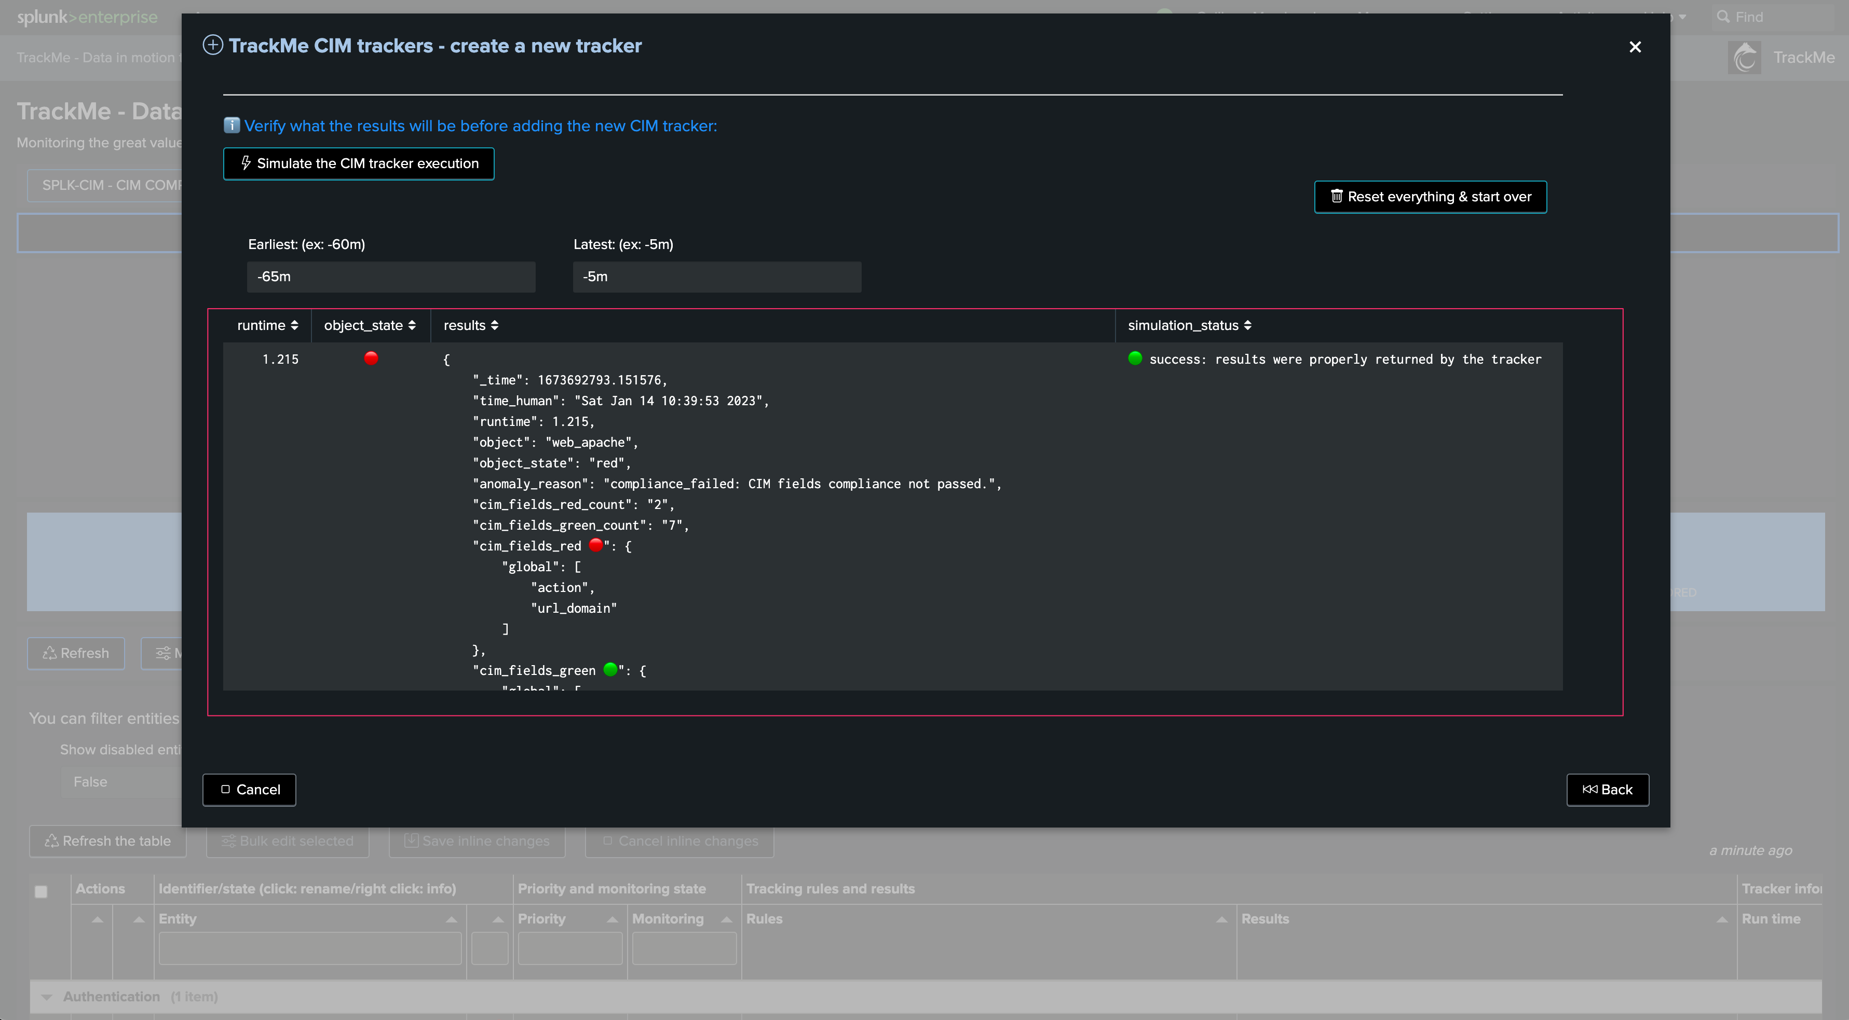Click the green simulation_status success dot
This screenshot has height=1020, width=1849.
tap(1135, 359)
